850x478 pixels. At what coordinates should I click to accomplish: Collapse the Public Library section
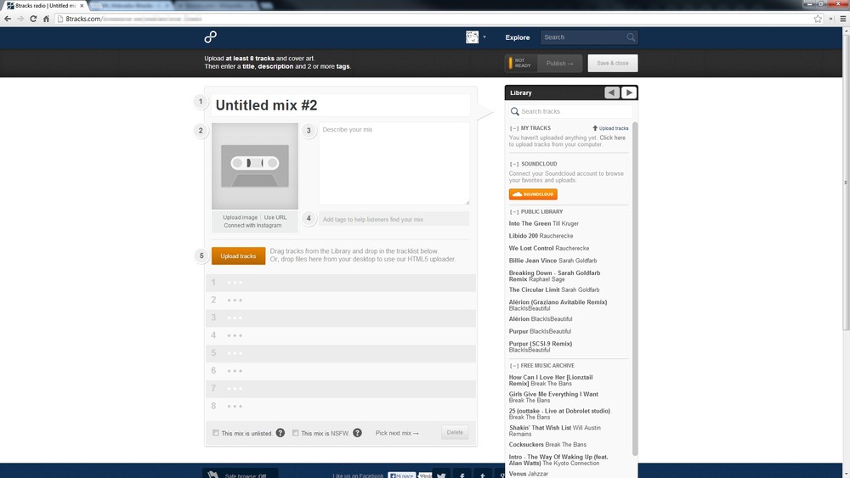point(514,211)
